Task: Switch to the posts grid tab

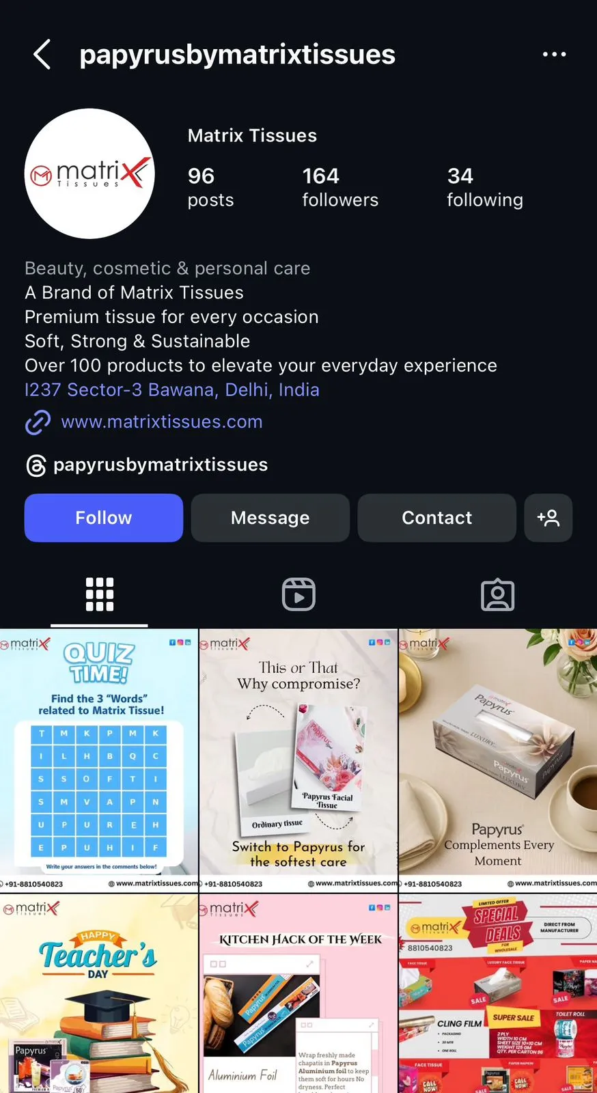Action: tap(100, 594)
